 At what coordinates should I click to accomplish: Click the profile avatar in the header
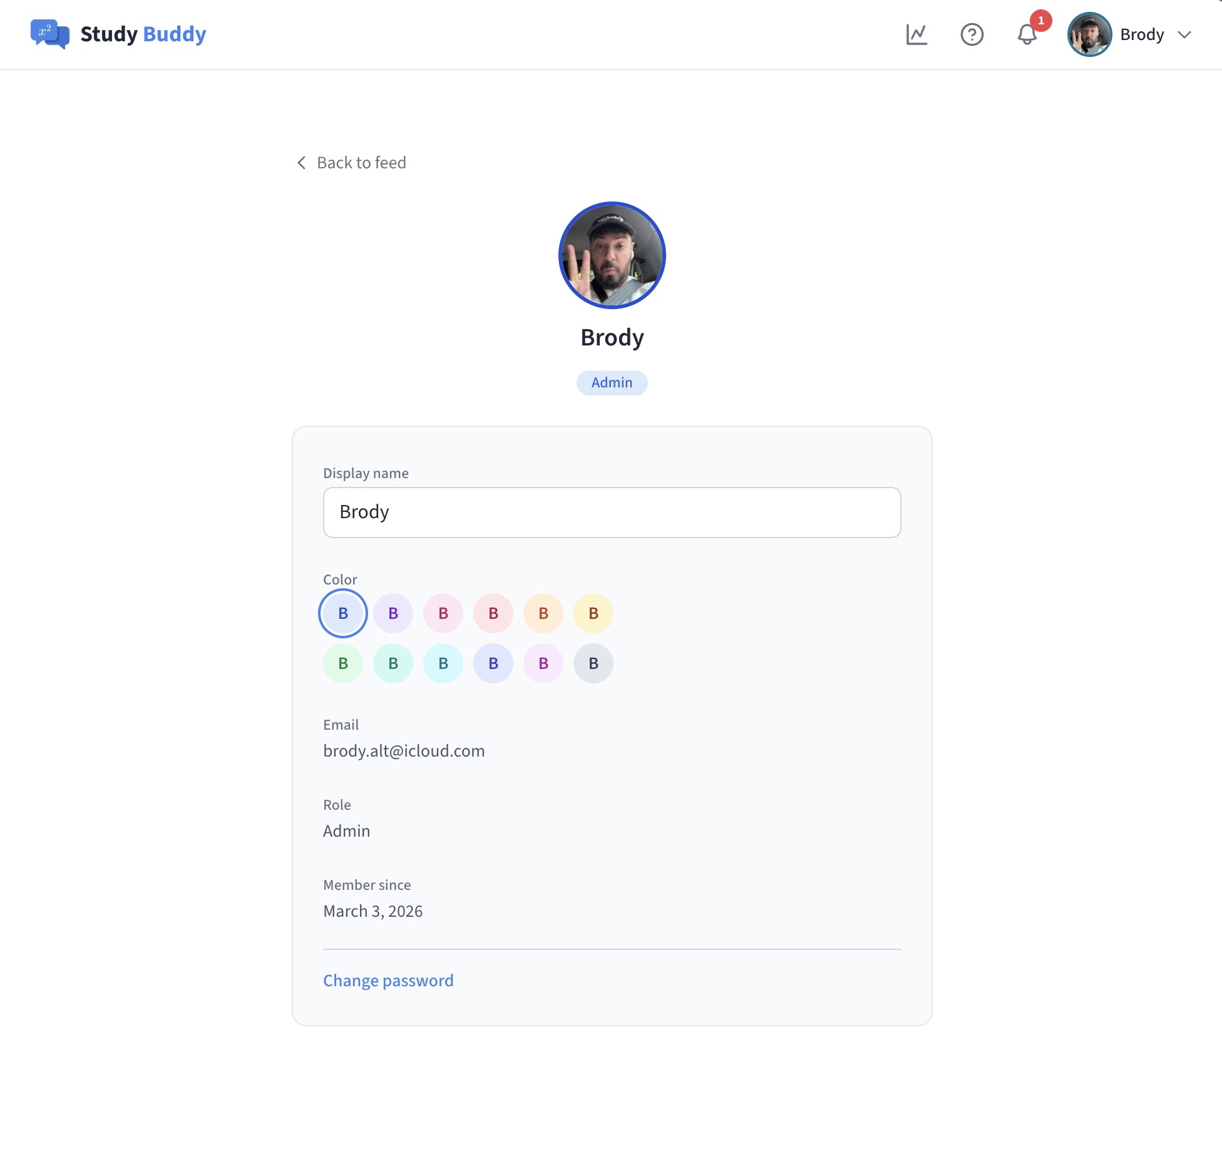pos(1090,34)
